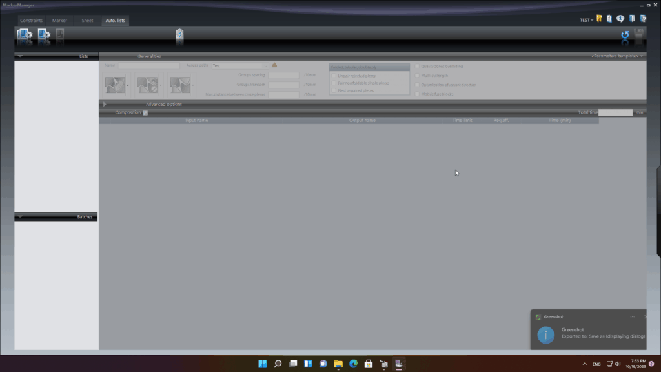Click the help book question mark icon
This screenshot has height=372, width=661.
click(642, 19)
